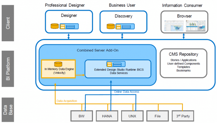Click the Information Consumer heading
Image resolution: width=217 pixels, height=123 pixels.
182,6
